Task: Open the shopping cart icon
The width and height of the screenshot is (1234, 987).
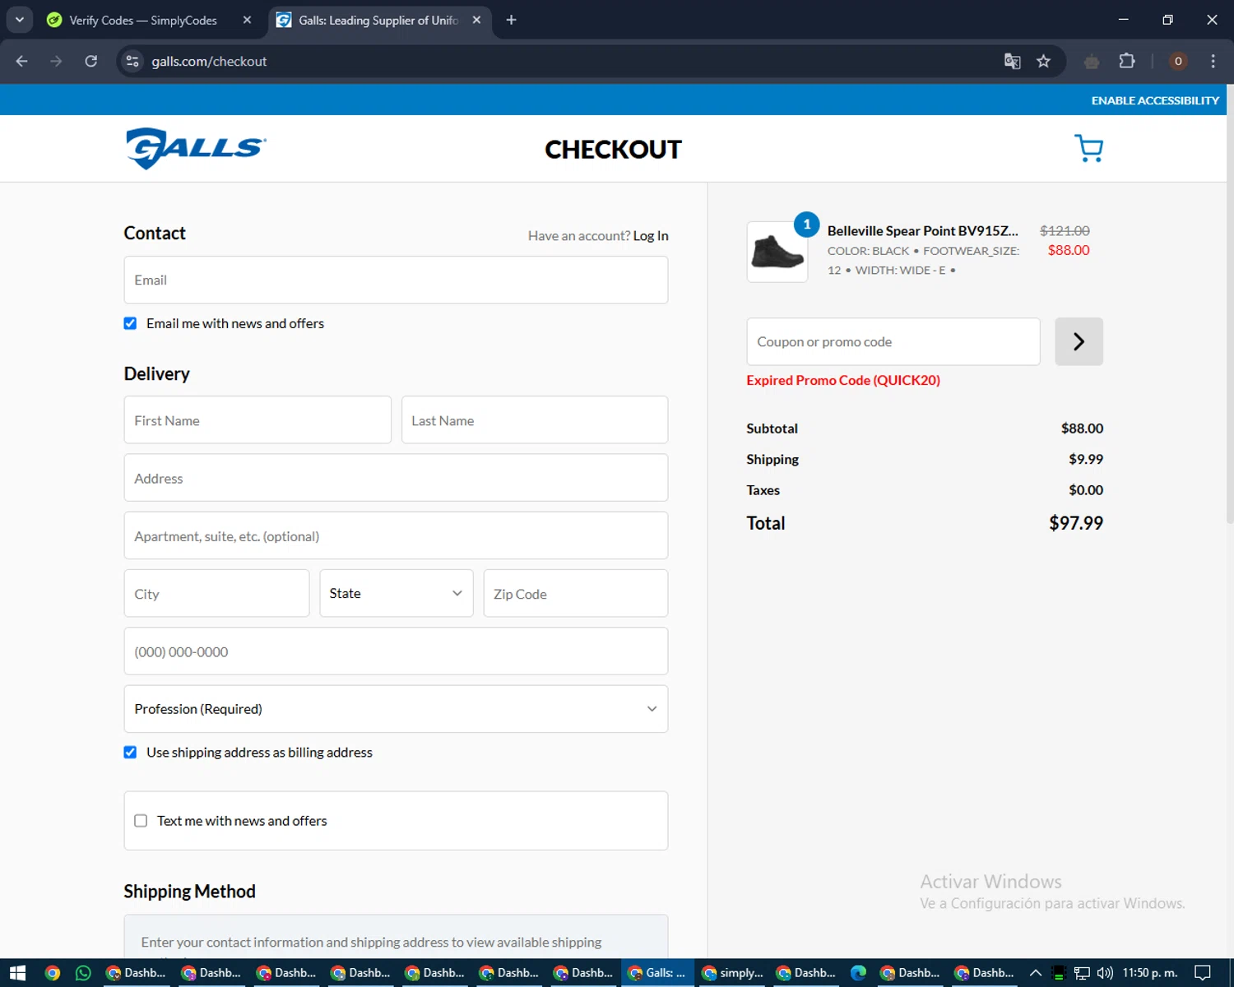Action: [1089, 149]
